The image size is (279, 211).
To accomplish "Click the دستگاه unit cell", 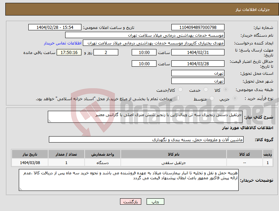I will (103, 163).
